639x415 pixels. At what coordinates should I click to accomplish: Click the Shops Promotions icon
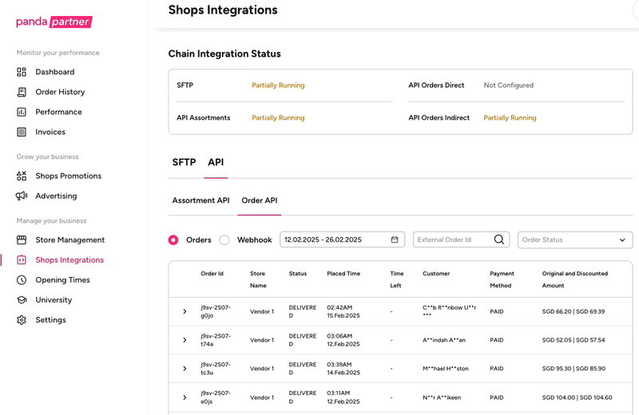pyautogui.click(x=22, y=176)
